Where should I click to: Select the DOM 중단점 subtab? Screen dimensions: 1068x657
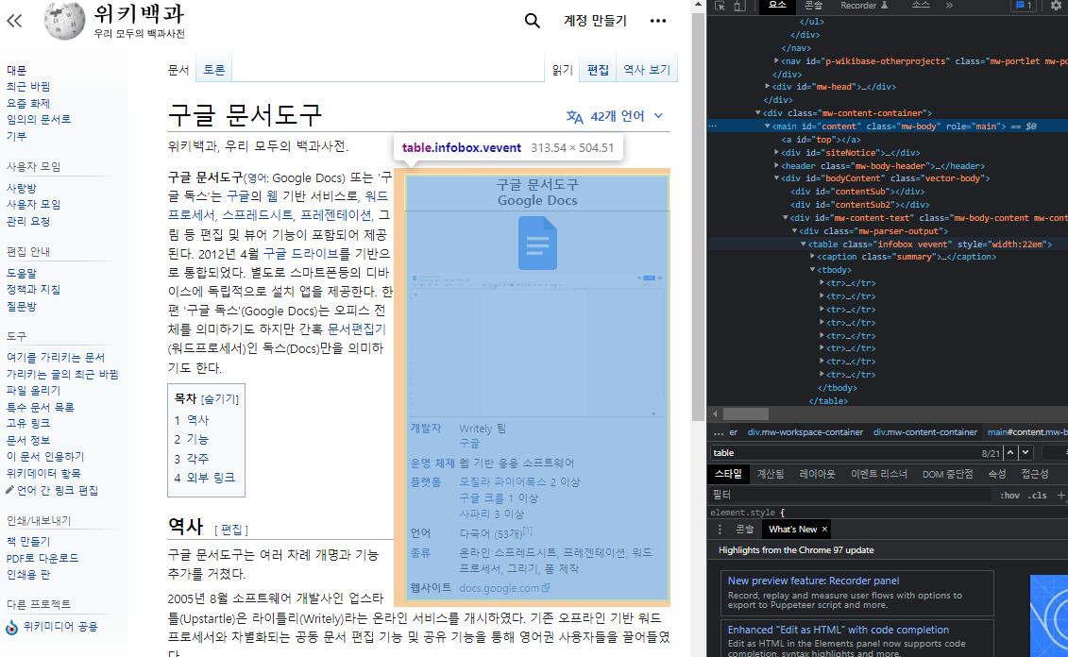[947, 474]
